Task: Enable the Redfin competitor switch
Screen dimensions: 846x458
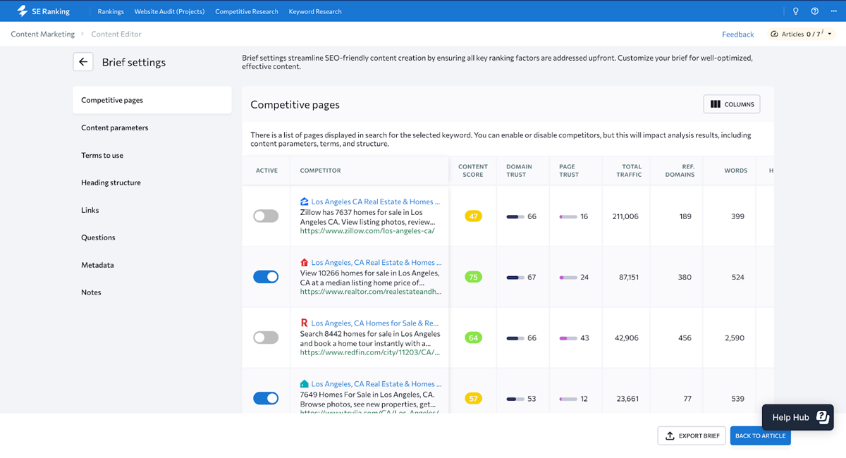Action: click(x=266, y=338)
